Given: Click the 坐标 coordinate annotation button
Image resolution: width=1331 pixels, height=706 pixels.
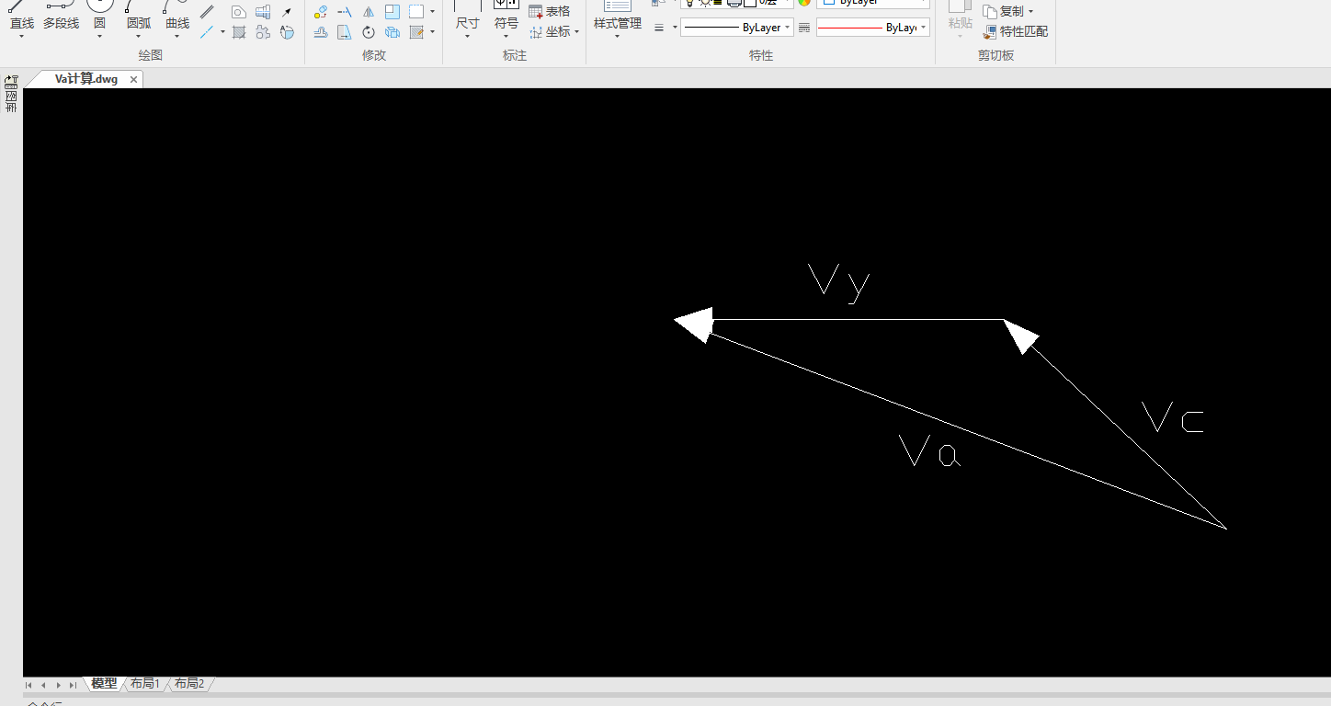Looking at the screenshot, I should (552, 31).
